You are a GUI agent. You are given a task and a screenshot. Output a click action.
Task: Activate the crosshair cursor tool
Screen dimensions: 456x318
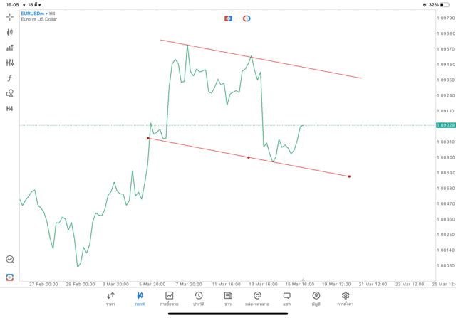click(10, 16)
